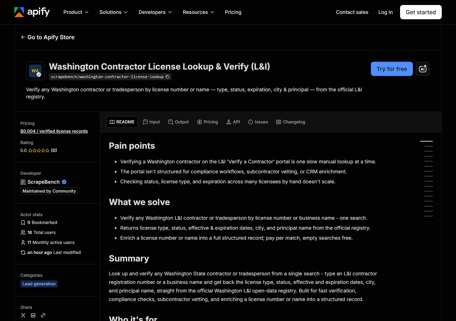Click the Bookmarked icon
This screenshot has width=456, height=321.
pyautogui.click(x=23, y=223)
